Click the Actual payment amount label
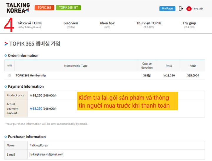 (x=13, y=109)
